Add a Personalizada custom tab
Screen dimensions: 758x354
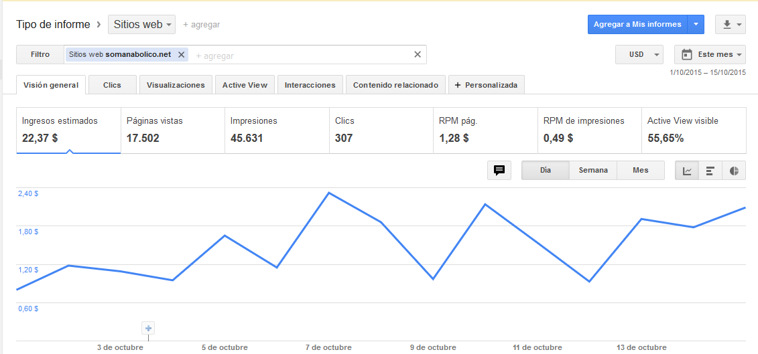click(x=487, y=85)
